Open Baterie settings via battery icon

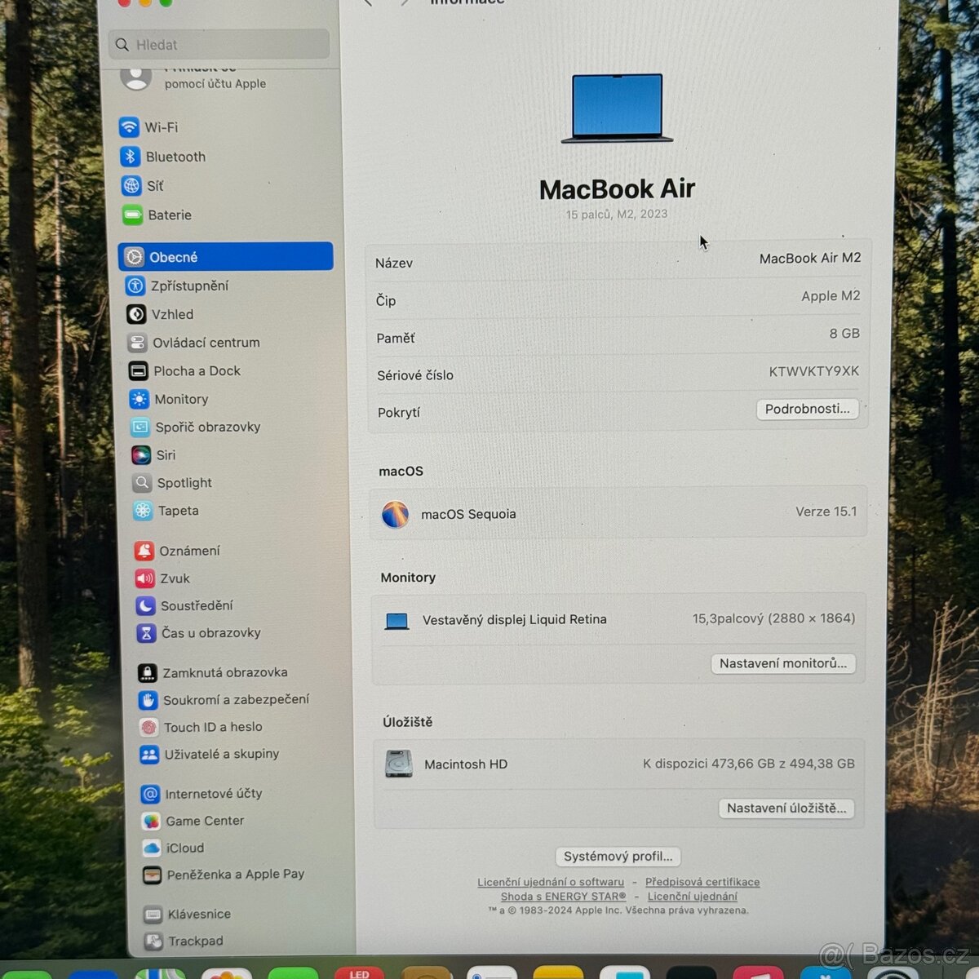click(133, 215)
